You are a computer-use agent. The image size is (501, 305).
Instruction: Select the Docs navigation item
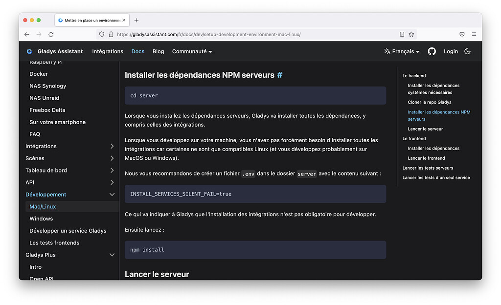(x=137, y=51)
